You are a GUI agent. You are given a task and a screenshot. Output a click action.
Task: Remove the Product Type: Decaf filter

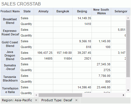pos(76,100)
